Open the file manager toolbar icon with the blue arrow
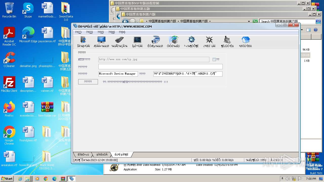This screenshot has height=182, width=324. [x=84, y=42]
